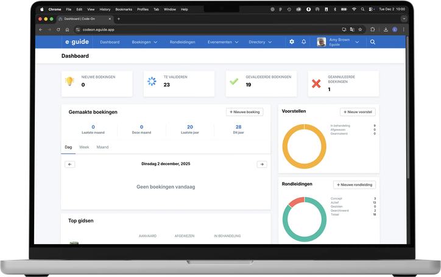Open Chrome extensions puzzle icon
Screen dimensions: 441x277
pyautogui.click(x=373, y=30)
